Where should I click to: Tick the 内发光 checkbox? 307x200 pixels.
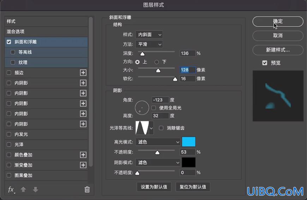[x=9, y=134]
